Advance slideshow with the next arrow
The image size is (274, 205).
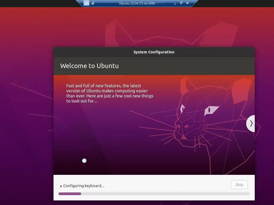pos(251,123)
